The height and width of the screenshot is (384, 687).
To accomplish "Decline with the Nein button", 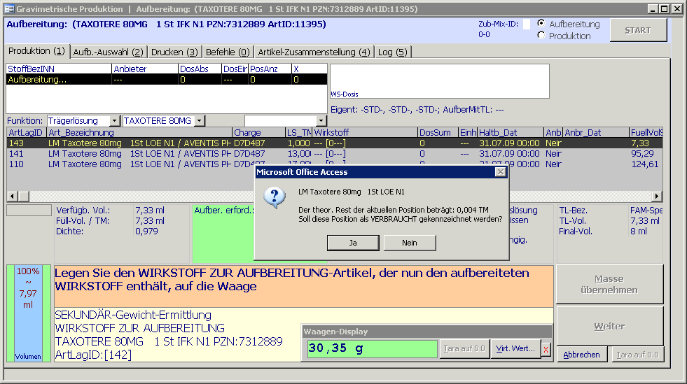I will 410,243.
